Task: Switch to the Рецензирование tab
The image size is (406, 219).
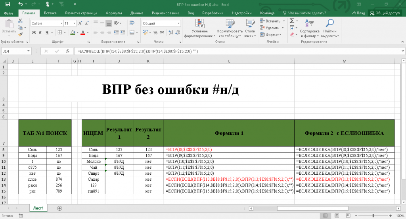Action: [165, 13]
